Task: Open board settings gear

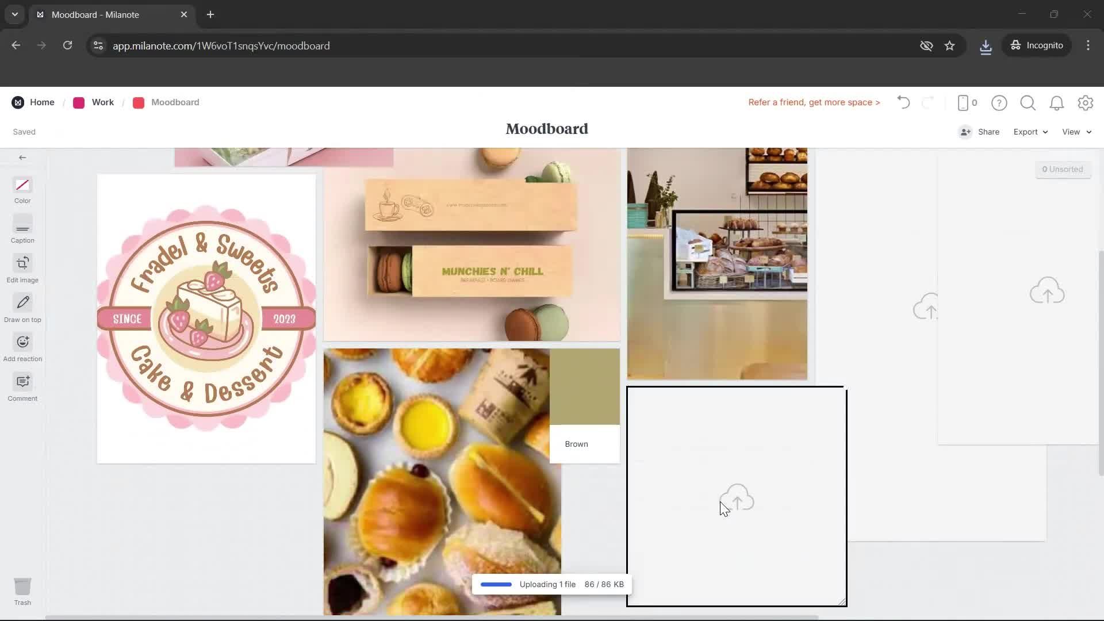Action: tap(1086, 102)
